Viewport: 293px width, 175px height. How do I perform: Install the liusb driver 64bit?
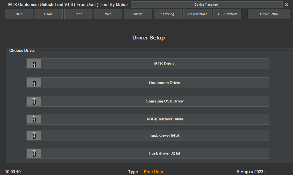coord(147,135)
